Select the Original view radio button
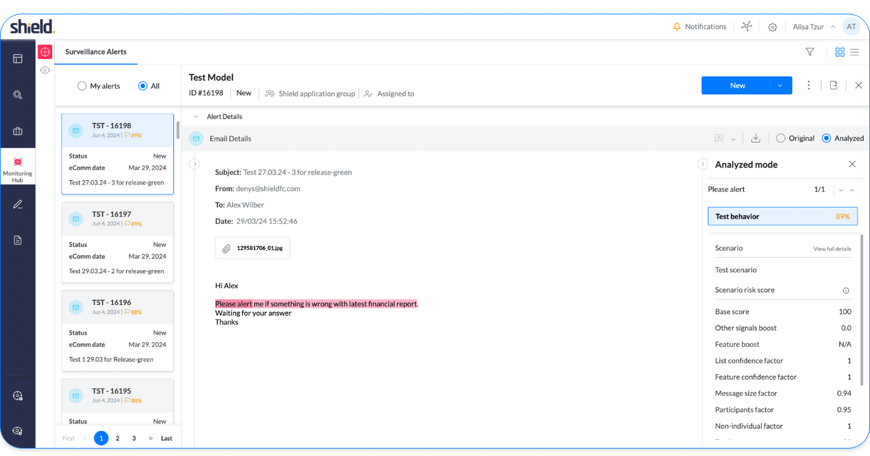The image size is (870, 456). [781, 139]
